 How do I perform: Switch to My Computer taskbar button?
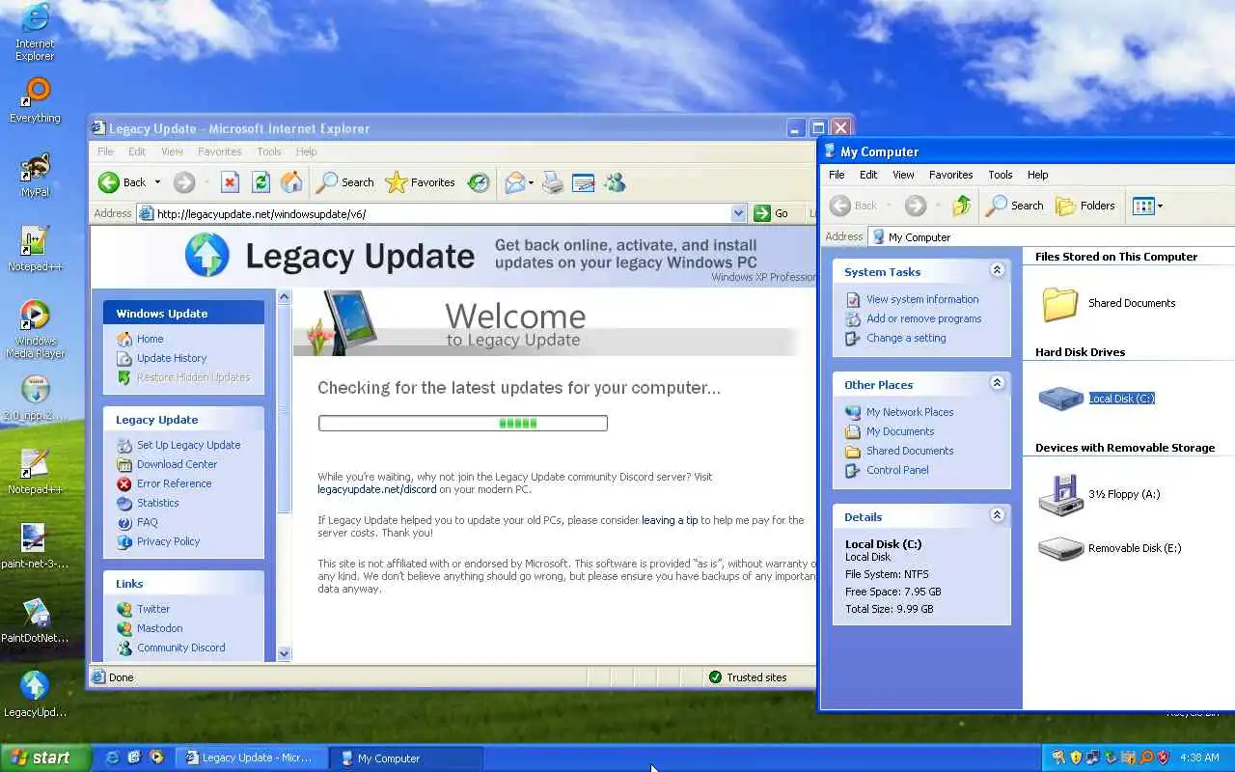(x=406, y=758)
